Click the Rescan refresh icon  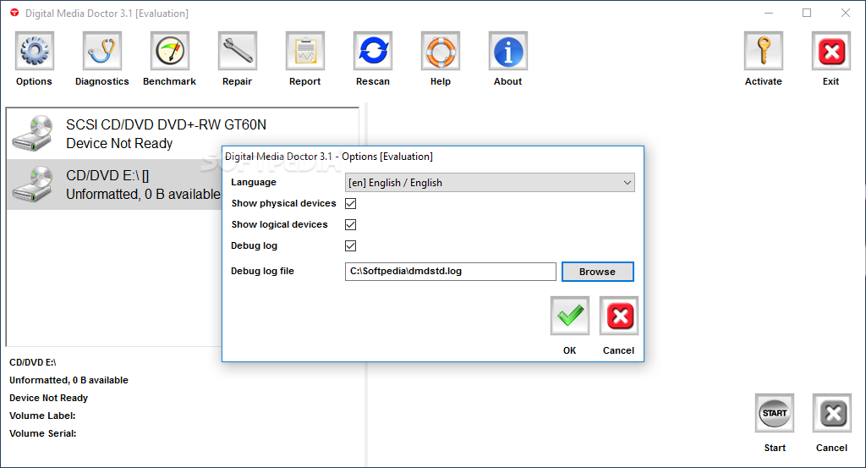pyautogui.click(x=373, y=51)
